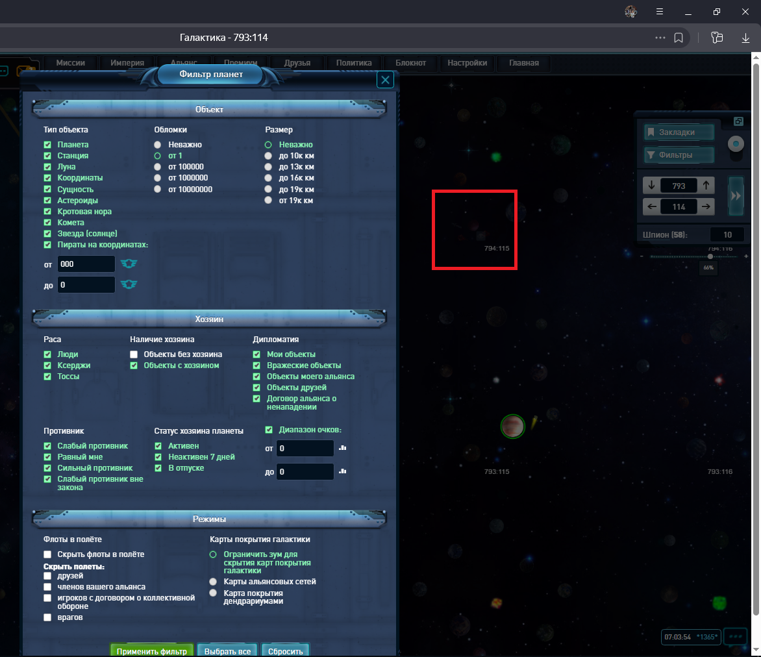Click the up arrow next to 793
This screenshot has width=761, height=657.
coord(706,186)
